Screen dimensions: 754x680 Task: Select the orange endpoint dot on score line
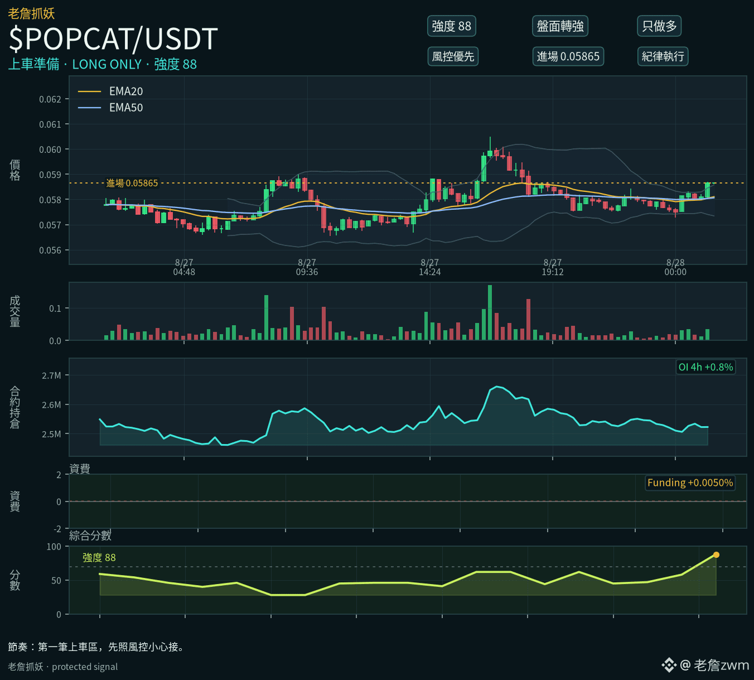point(716,554)
